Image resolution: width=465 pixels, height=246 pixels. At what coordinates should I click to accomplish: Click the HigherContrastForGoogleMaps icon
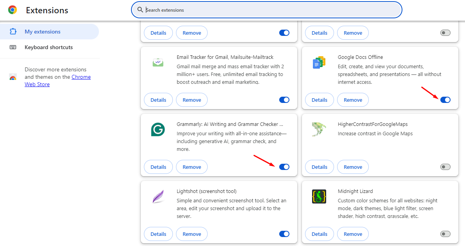pos(319,129)
